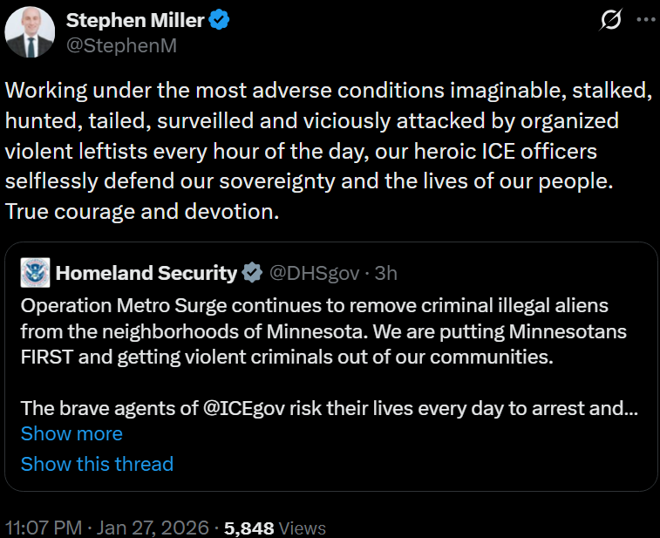660x538 pixels.
Task: Click the Show this thread link
Action: 97,464
